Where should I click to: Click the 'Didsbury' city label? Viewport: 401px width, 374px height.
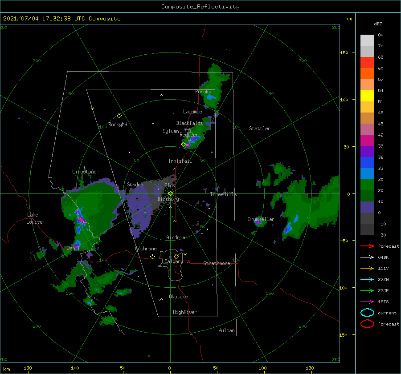(x=168, y=199)
